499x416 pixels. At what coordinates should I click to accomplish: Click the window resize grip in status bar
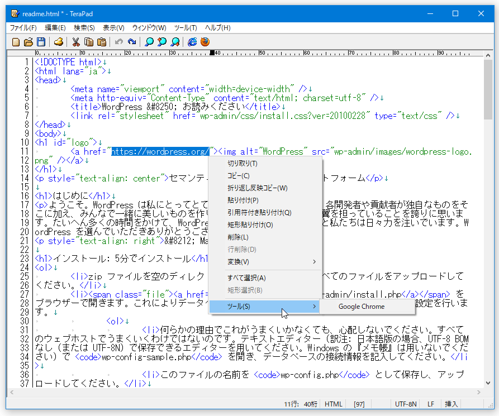click(490, 405)
